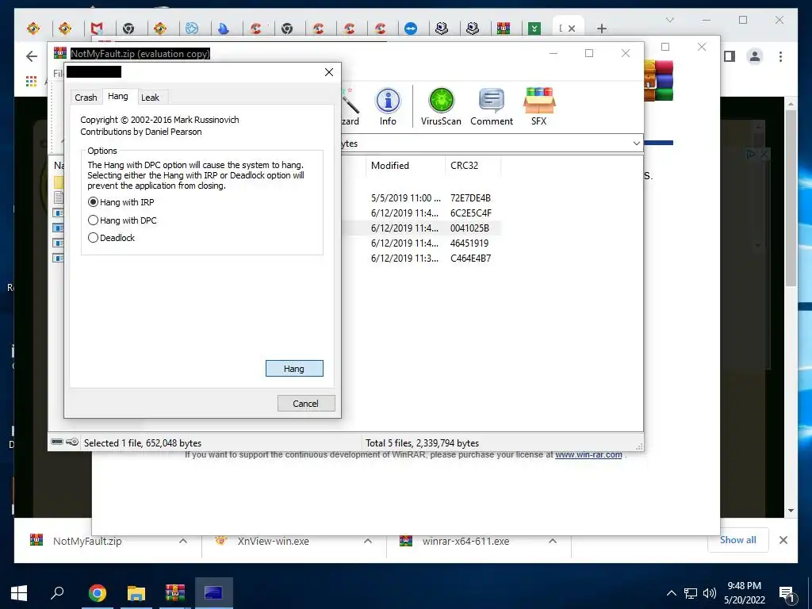Open Chrome from the taskbar
The height and width of the screenshot is (609, 812).
pos(97,593)
